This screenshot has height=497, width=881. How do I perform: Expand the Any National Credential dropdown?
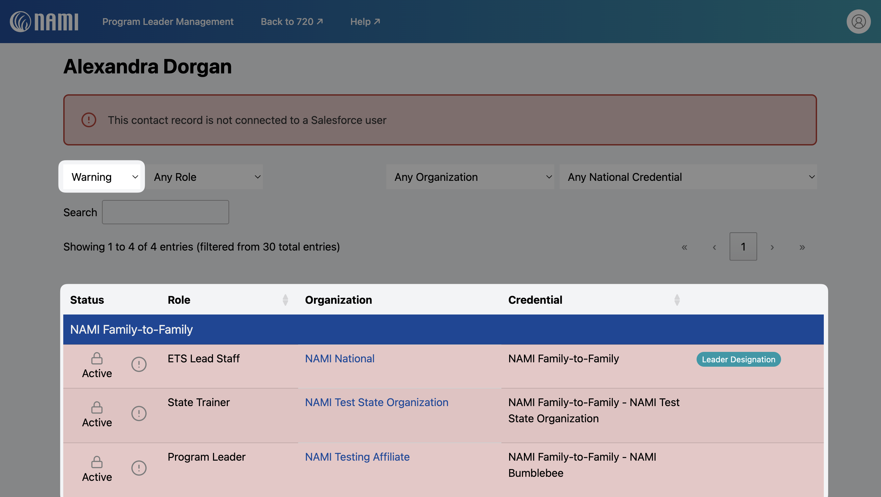[688, 177]
